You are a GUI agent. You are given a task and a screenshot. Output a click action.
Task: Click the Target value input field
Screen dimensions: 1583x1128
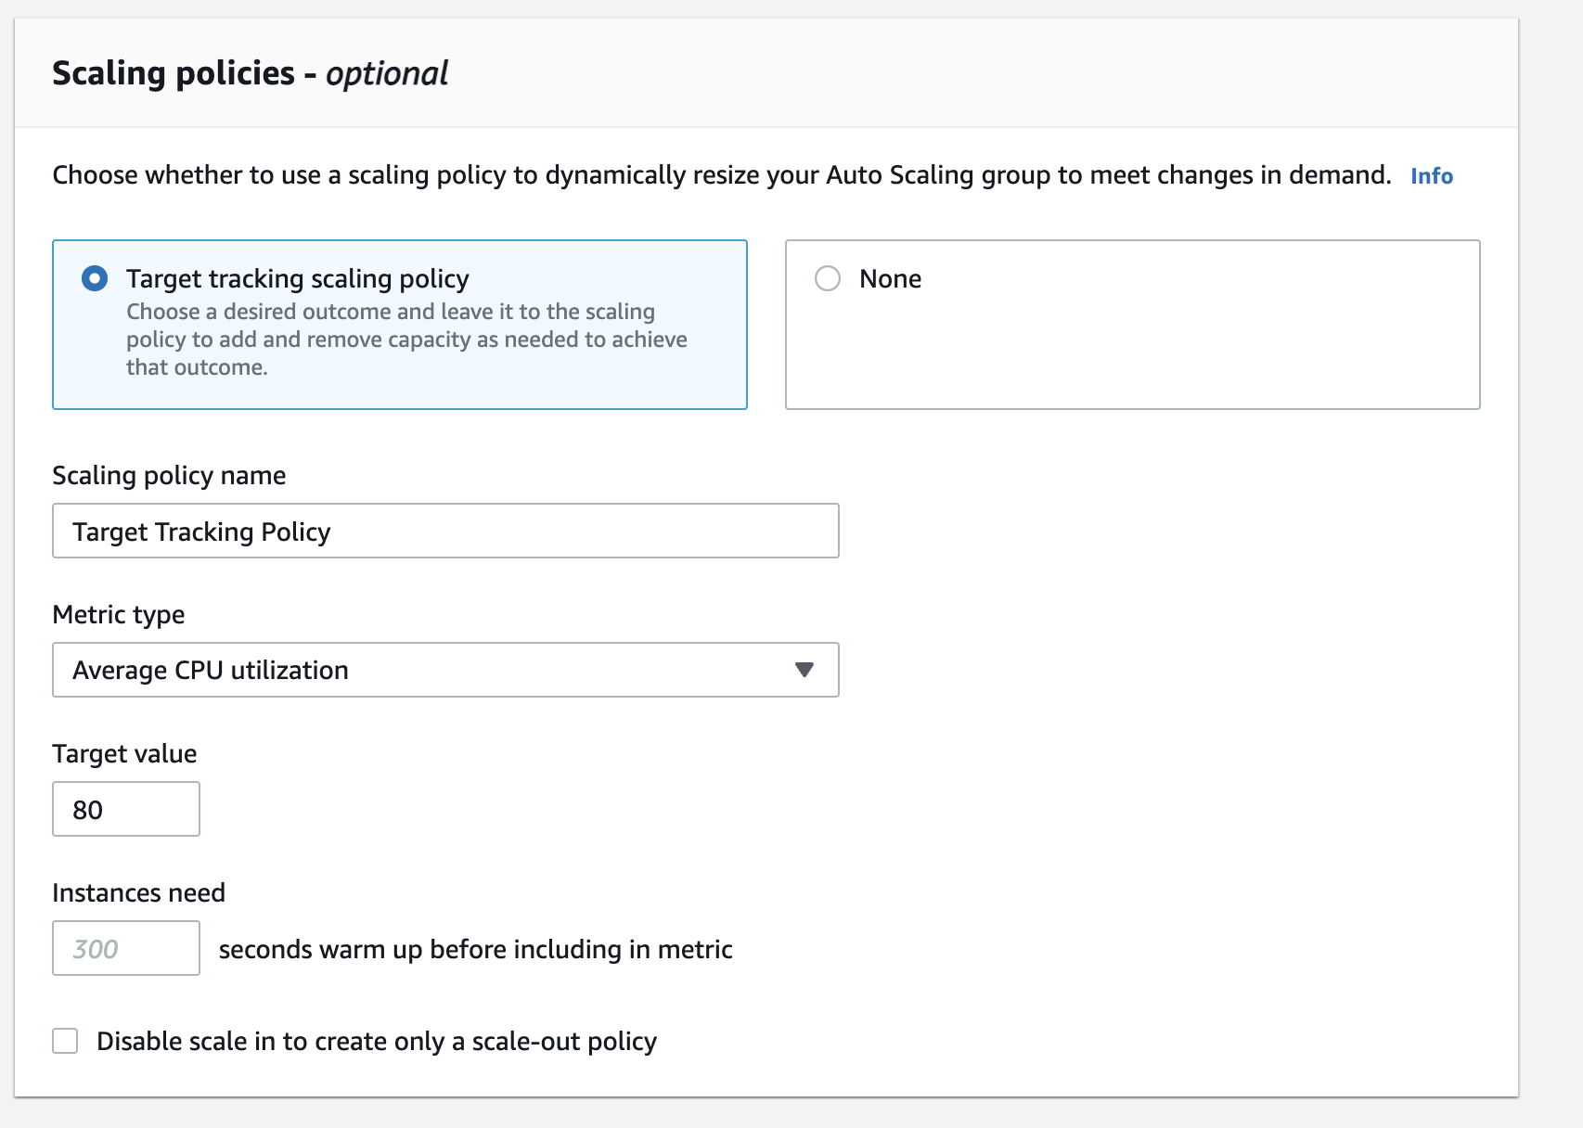[126, 809]
